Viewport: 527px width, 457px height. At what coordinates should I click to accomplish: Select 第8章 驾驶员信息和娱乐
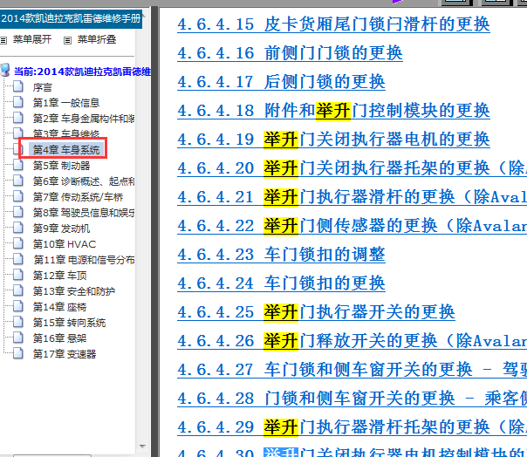coord(84,213)
